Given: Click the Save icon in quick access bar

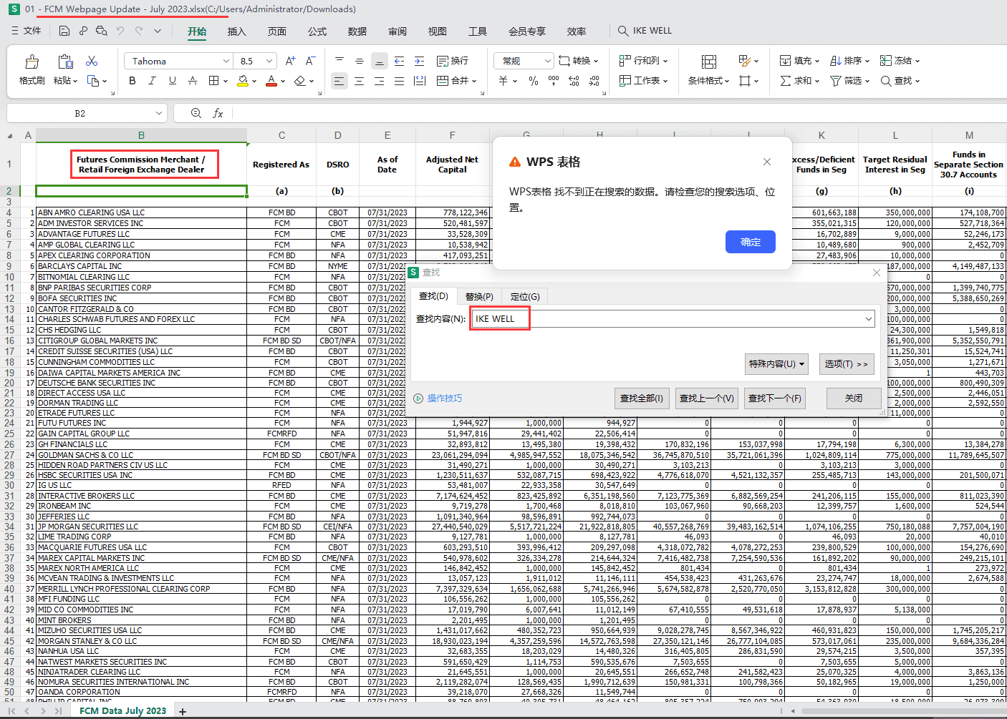Looking at the screenshot, I should point(64,31).
